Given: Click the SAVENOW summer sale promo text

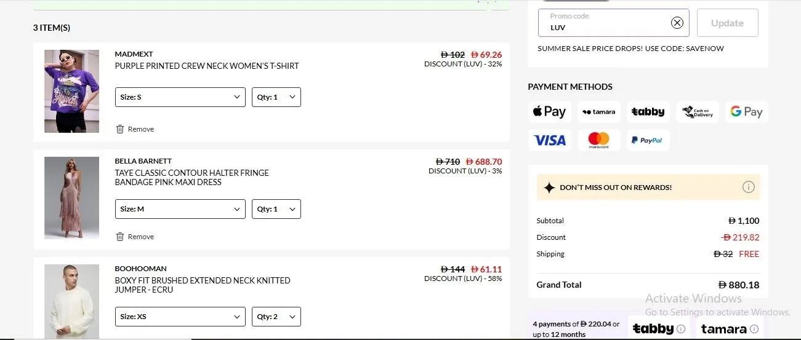Looking at the screenshot, I should click(x=631, y=49).
